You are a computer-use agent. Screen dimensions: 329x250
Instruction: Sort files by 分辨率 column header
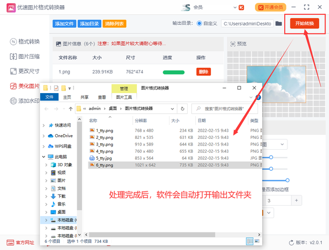pyautogui.click(x=141, y=121)
